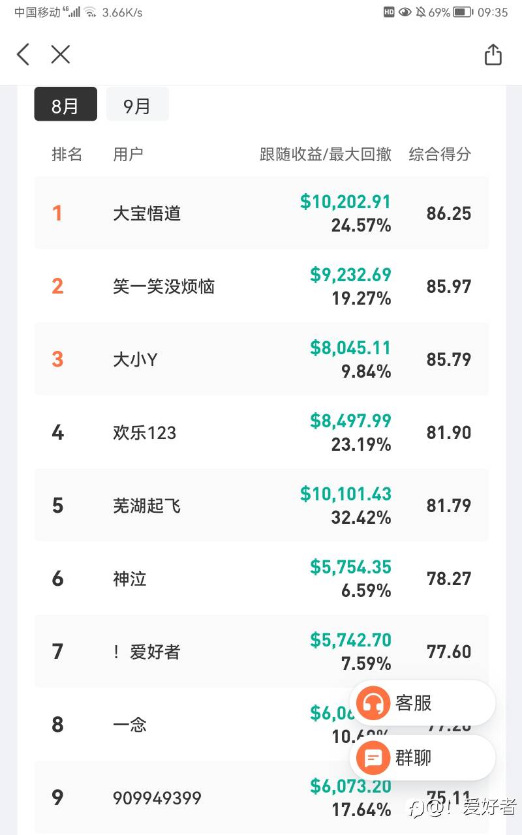
Task: Open user 笑一笑没烦恼 profile
Action: coord(164,286)
